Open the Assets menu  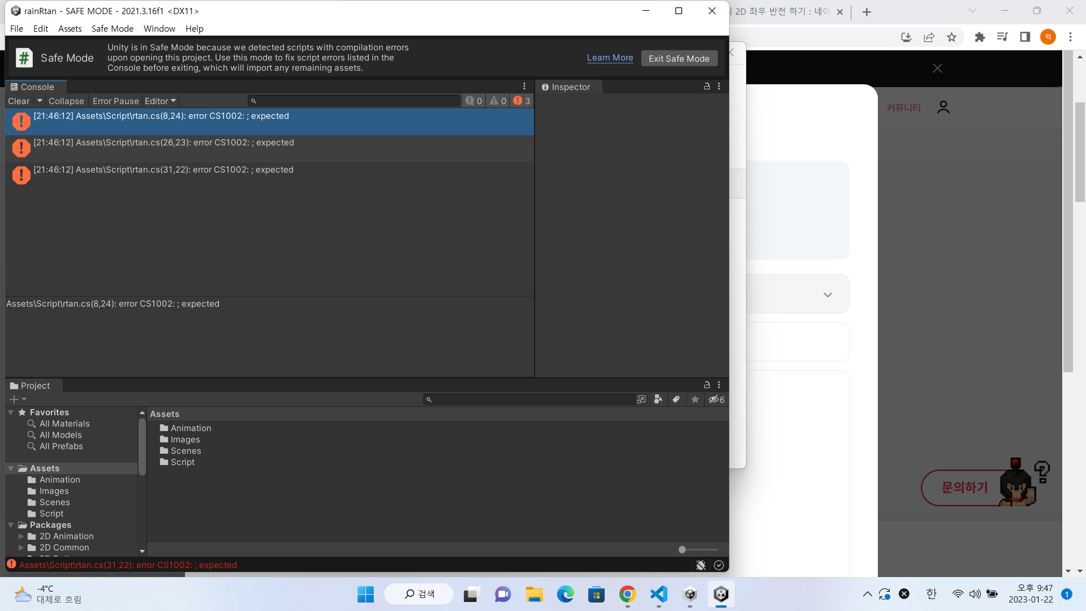(x=70, y=28)
